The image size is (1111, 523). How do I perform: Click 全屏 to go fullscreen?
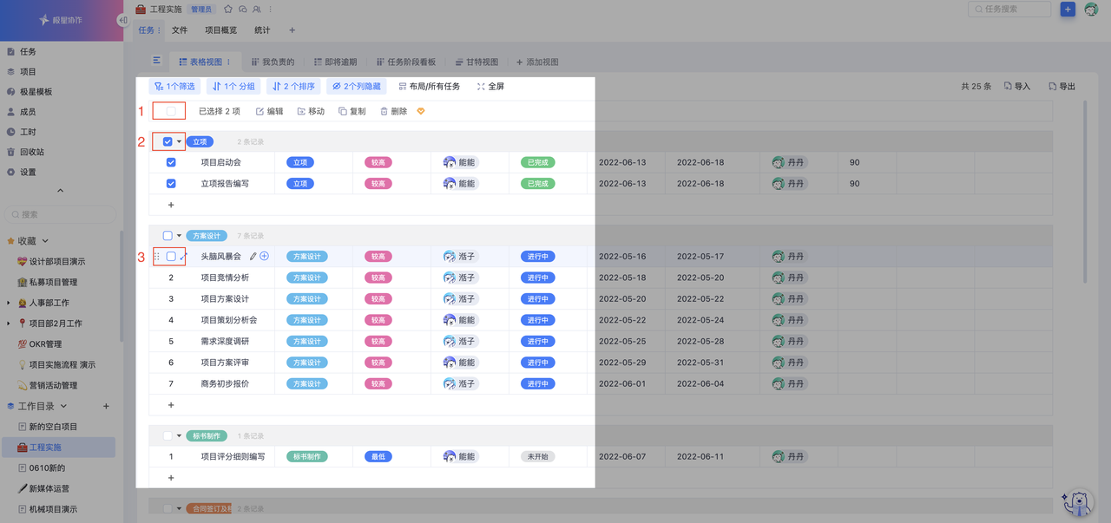[490, 87]
